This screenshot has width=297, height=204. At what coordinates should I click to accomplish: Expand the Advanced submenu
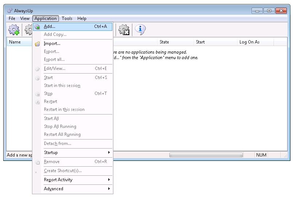[x=73, y=189]
